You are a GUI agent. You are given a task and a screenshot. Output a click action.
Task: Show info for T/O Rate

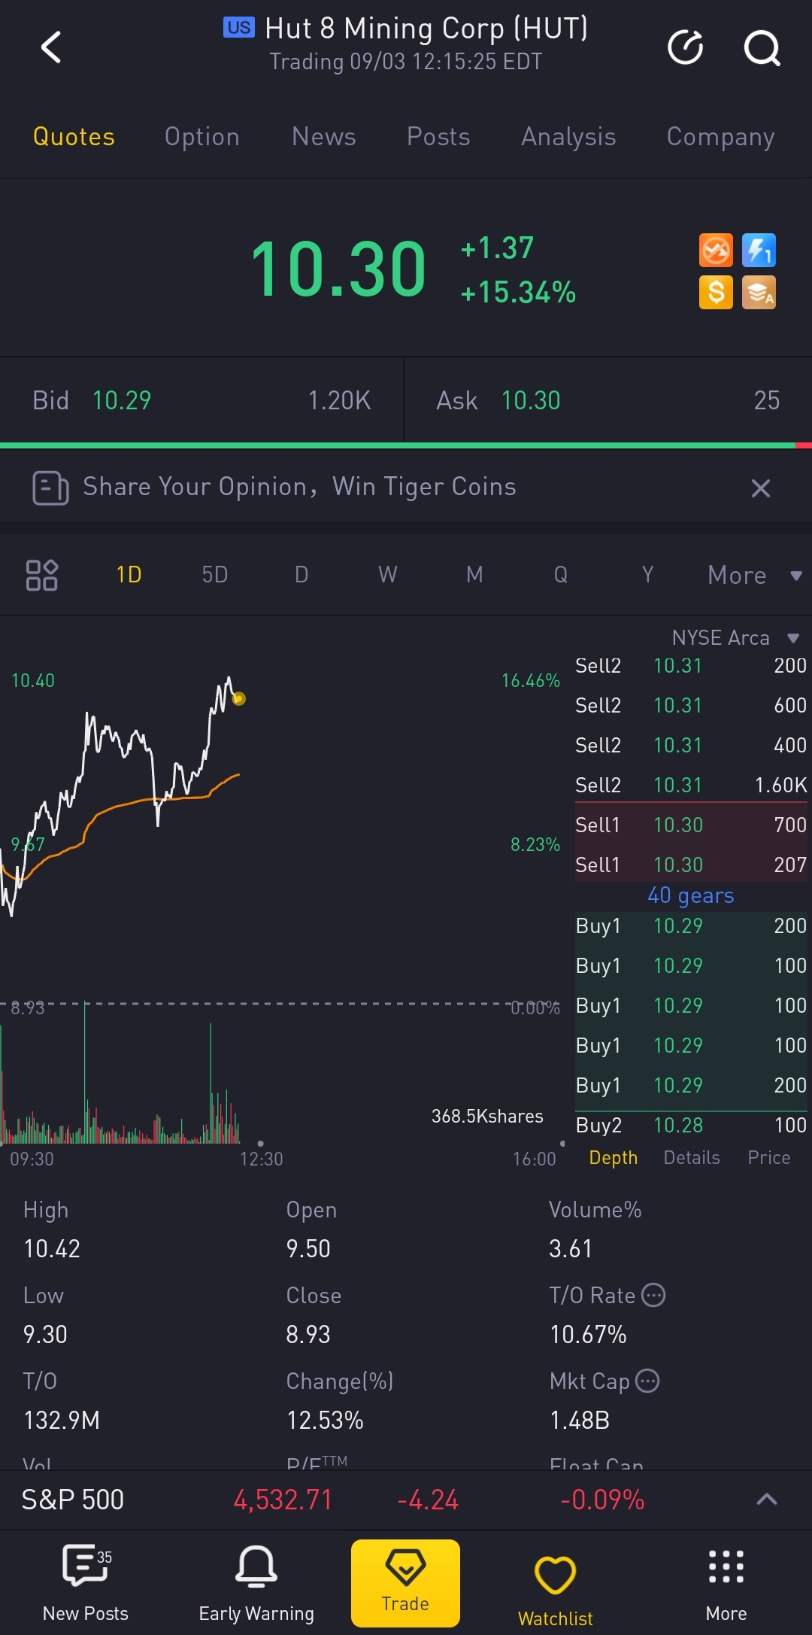pyautogui.click(x=653, y=1295)
